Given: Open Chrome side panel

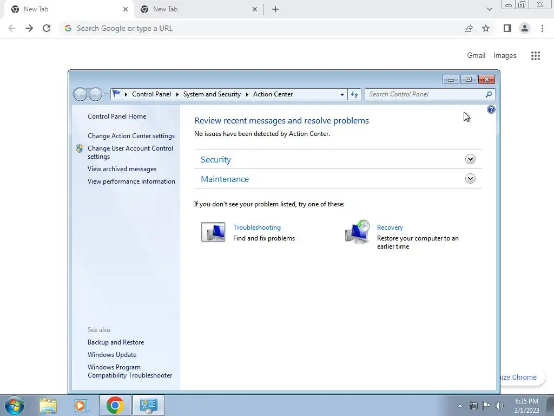Looking at the screenshot, I should tap(507, 28).
